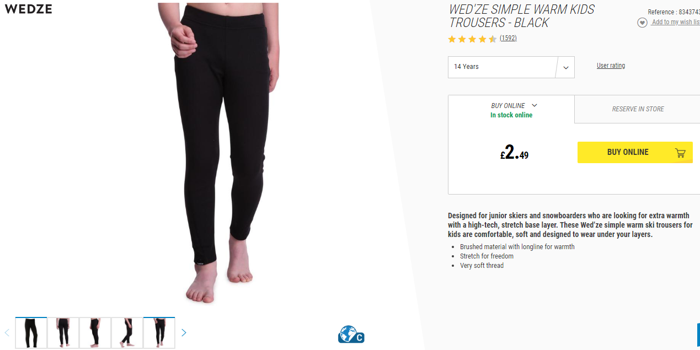The width and height of the screenshot is (700, 350).
Task: Select the Buy Online tab
Action: click(x=511, y=109)
